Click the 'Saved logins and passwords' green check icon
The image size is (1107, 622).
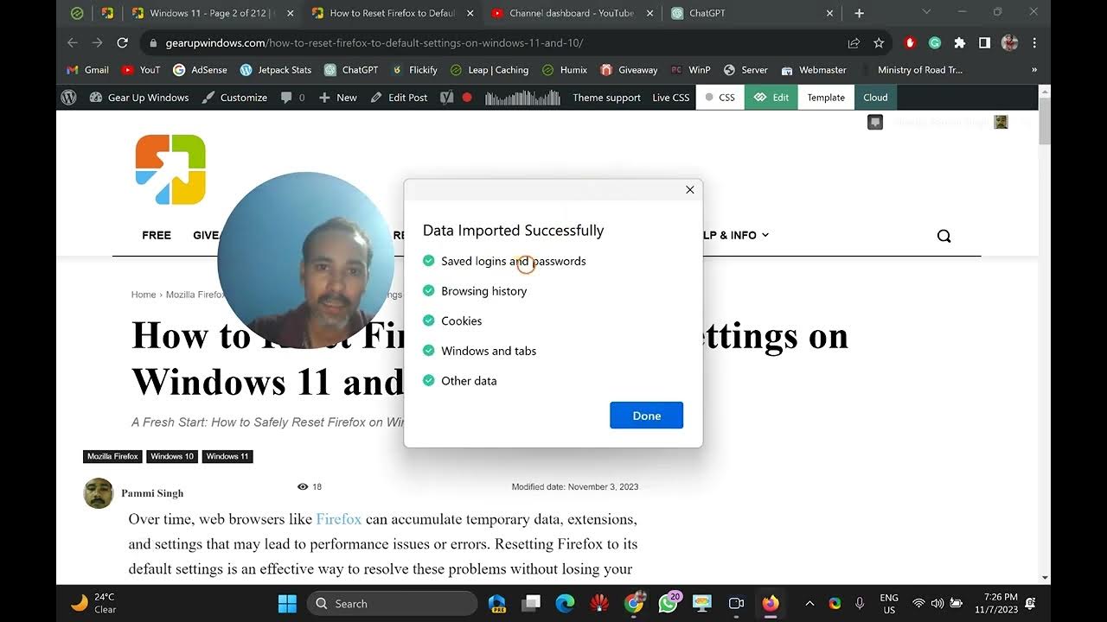point(428,261)
